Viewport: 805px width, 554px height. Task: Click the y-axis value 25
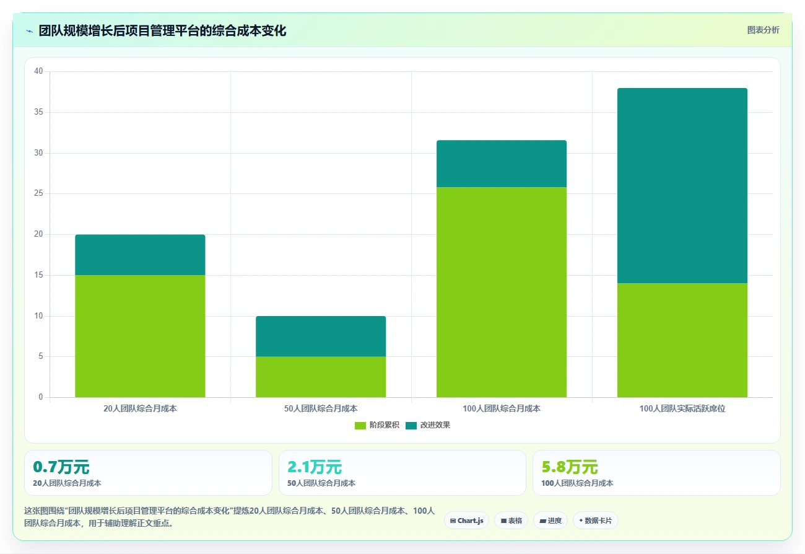pyautogui.click(x=38, y=193)
